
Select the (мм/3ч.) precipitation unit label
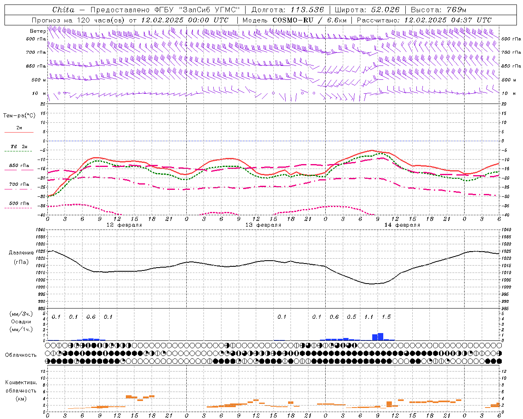(21, 314)
